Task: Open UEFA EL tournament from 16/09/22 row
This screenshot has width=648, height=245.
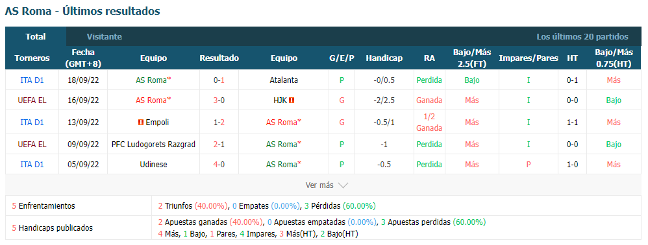Action: [32, 100]
